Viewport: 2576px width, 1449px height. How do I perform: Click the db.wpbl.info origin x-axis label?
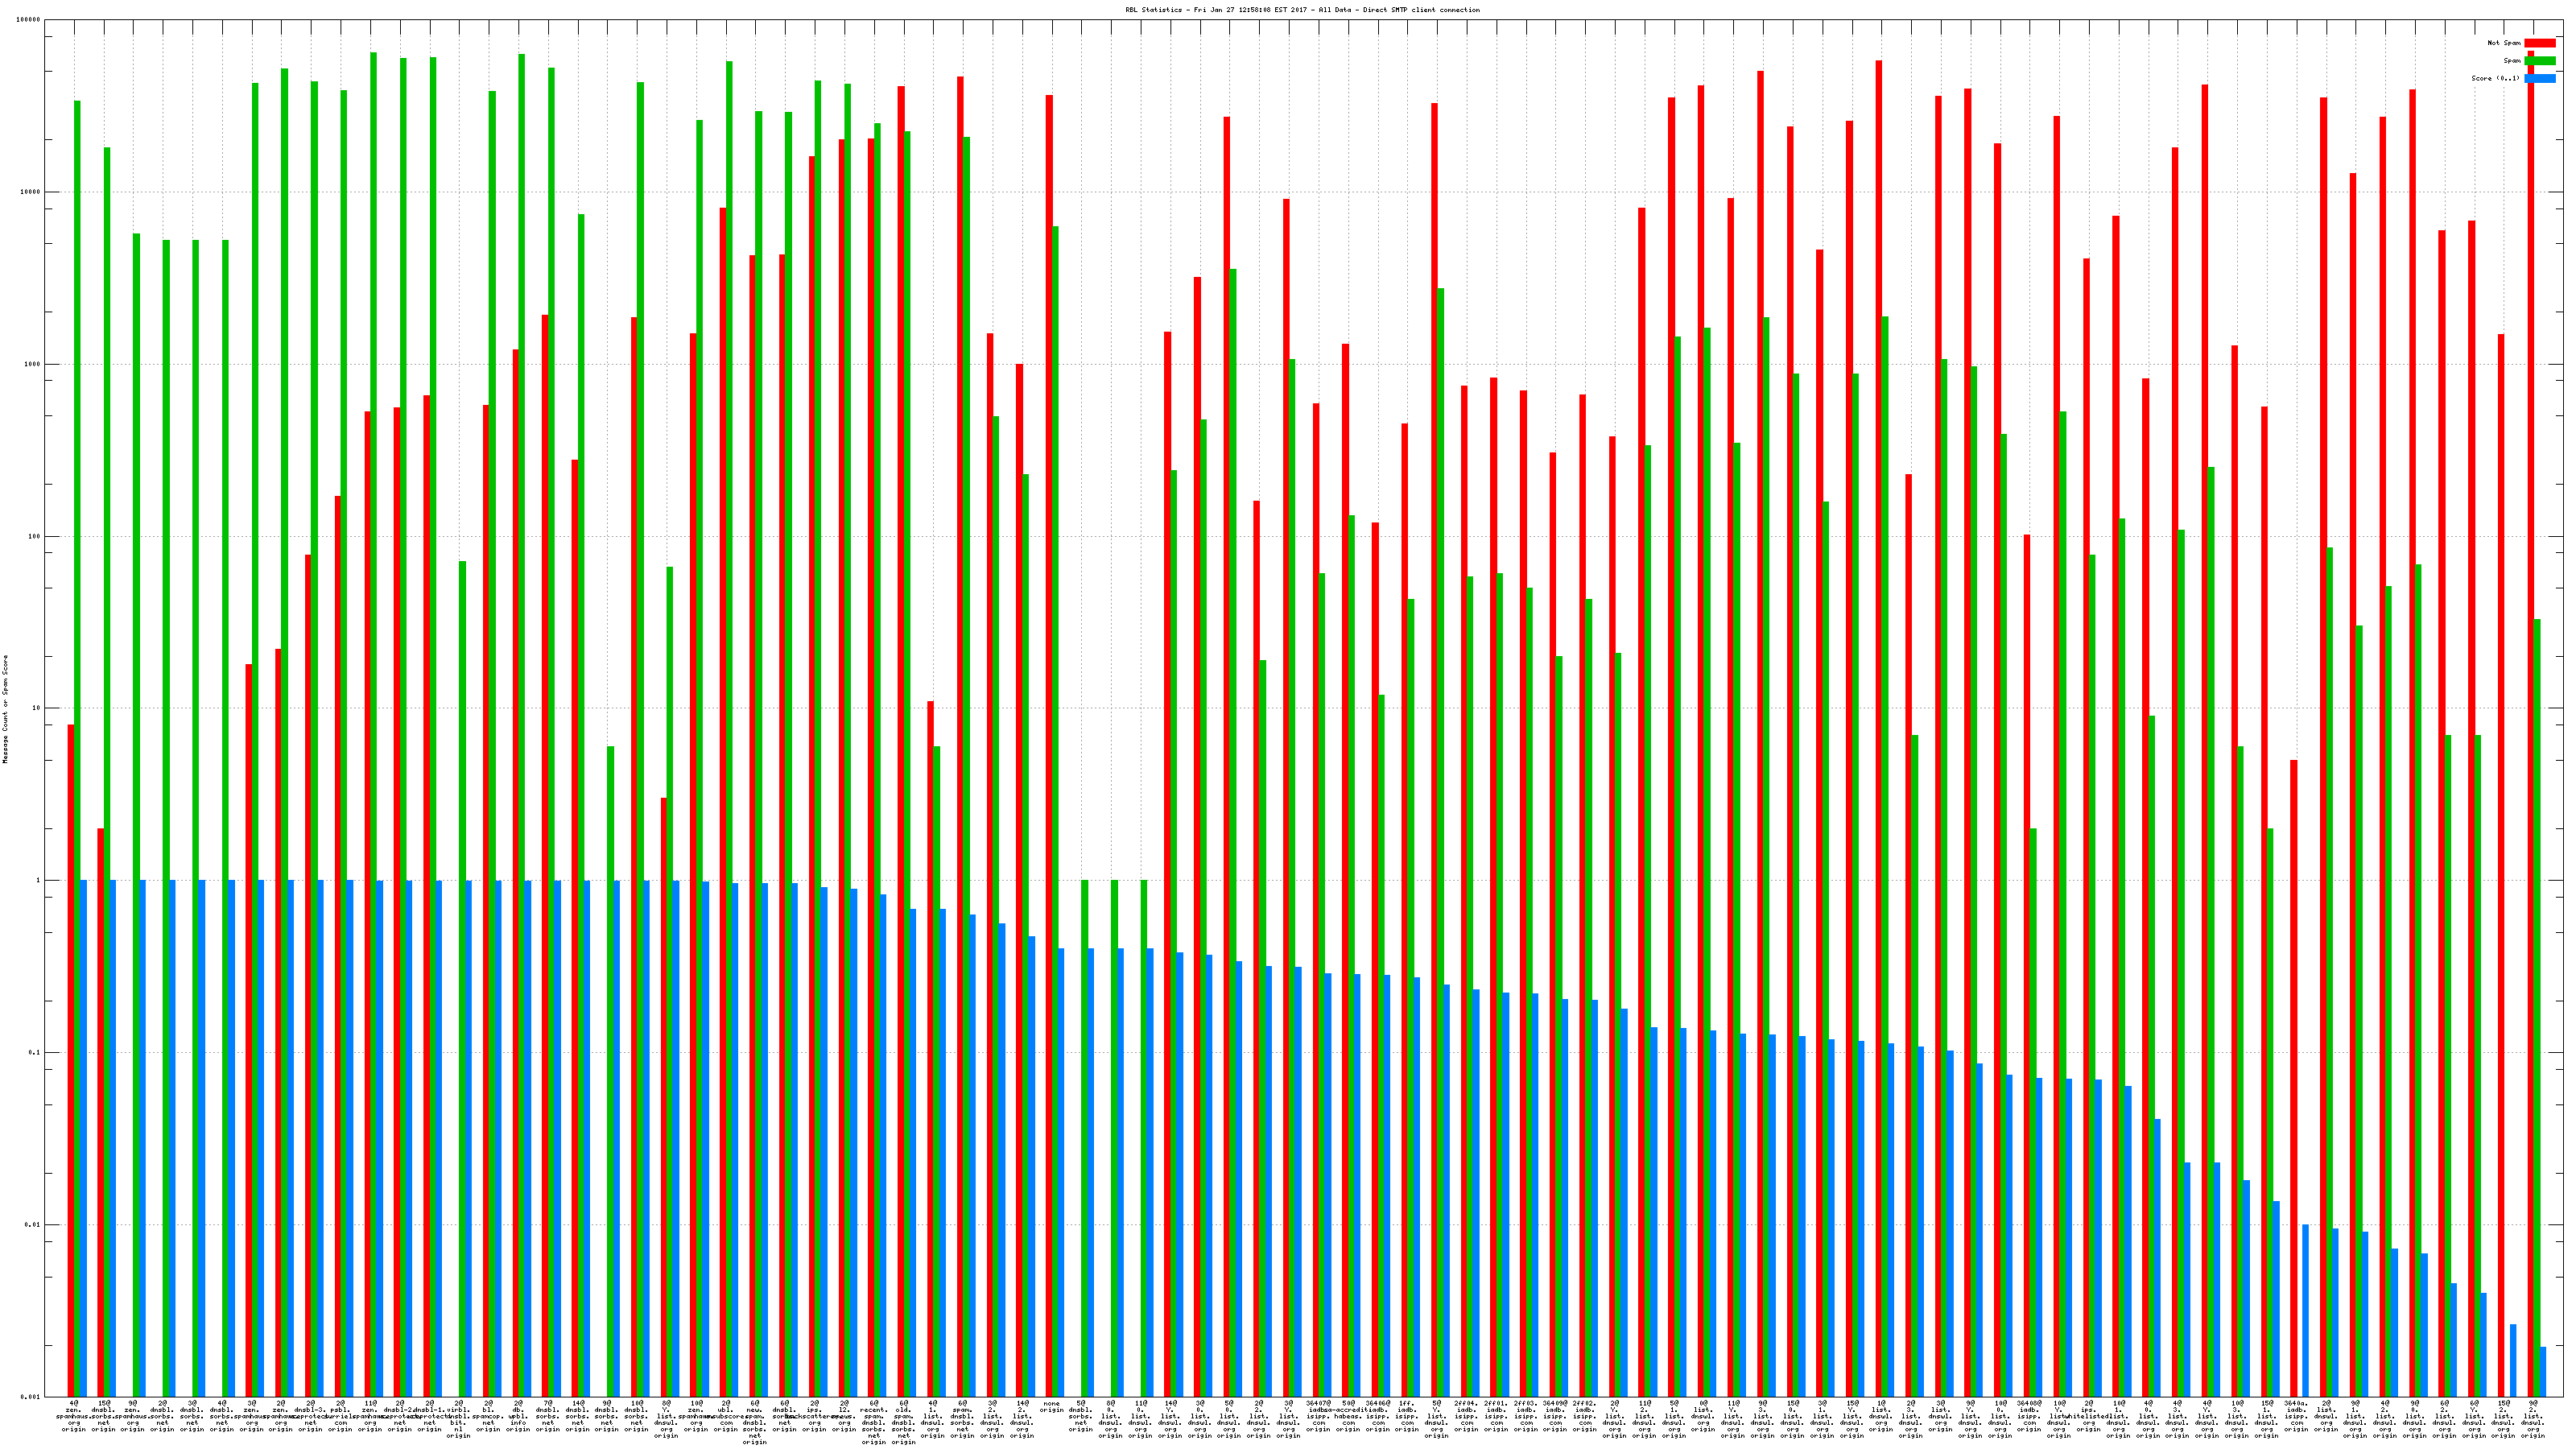pos(518,1416)
